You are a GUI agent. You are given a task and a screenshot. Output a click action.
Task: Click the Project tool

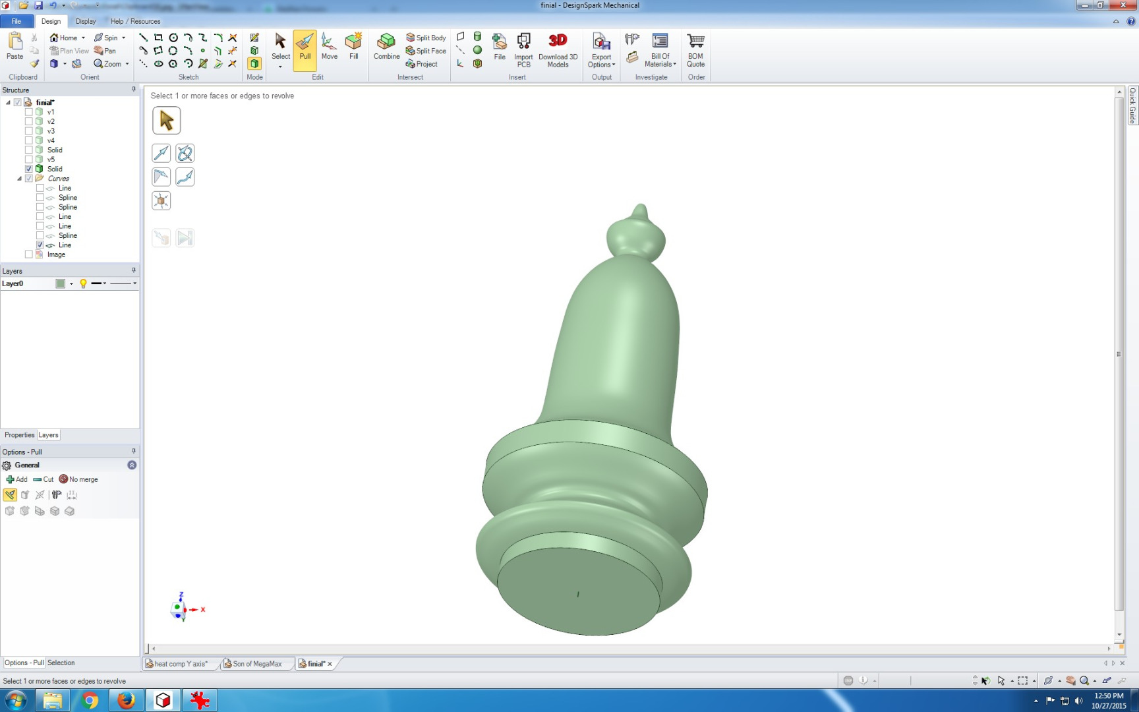point(422,64)
